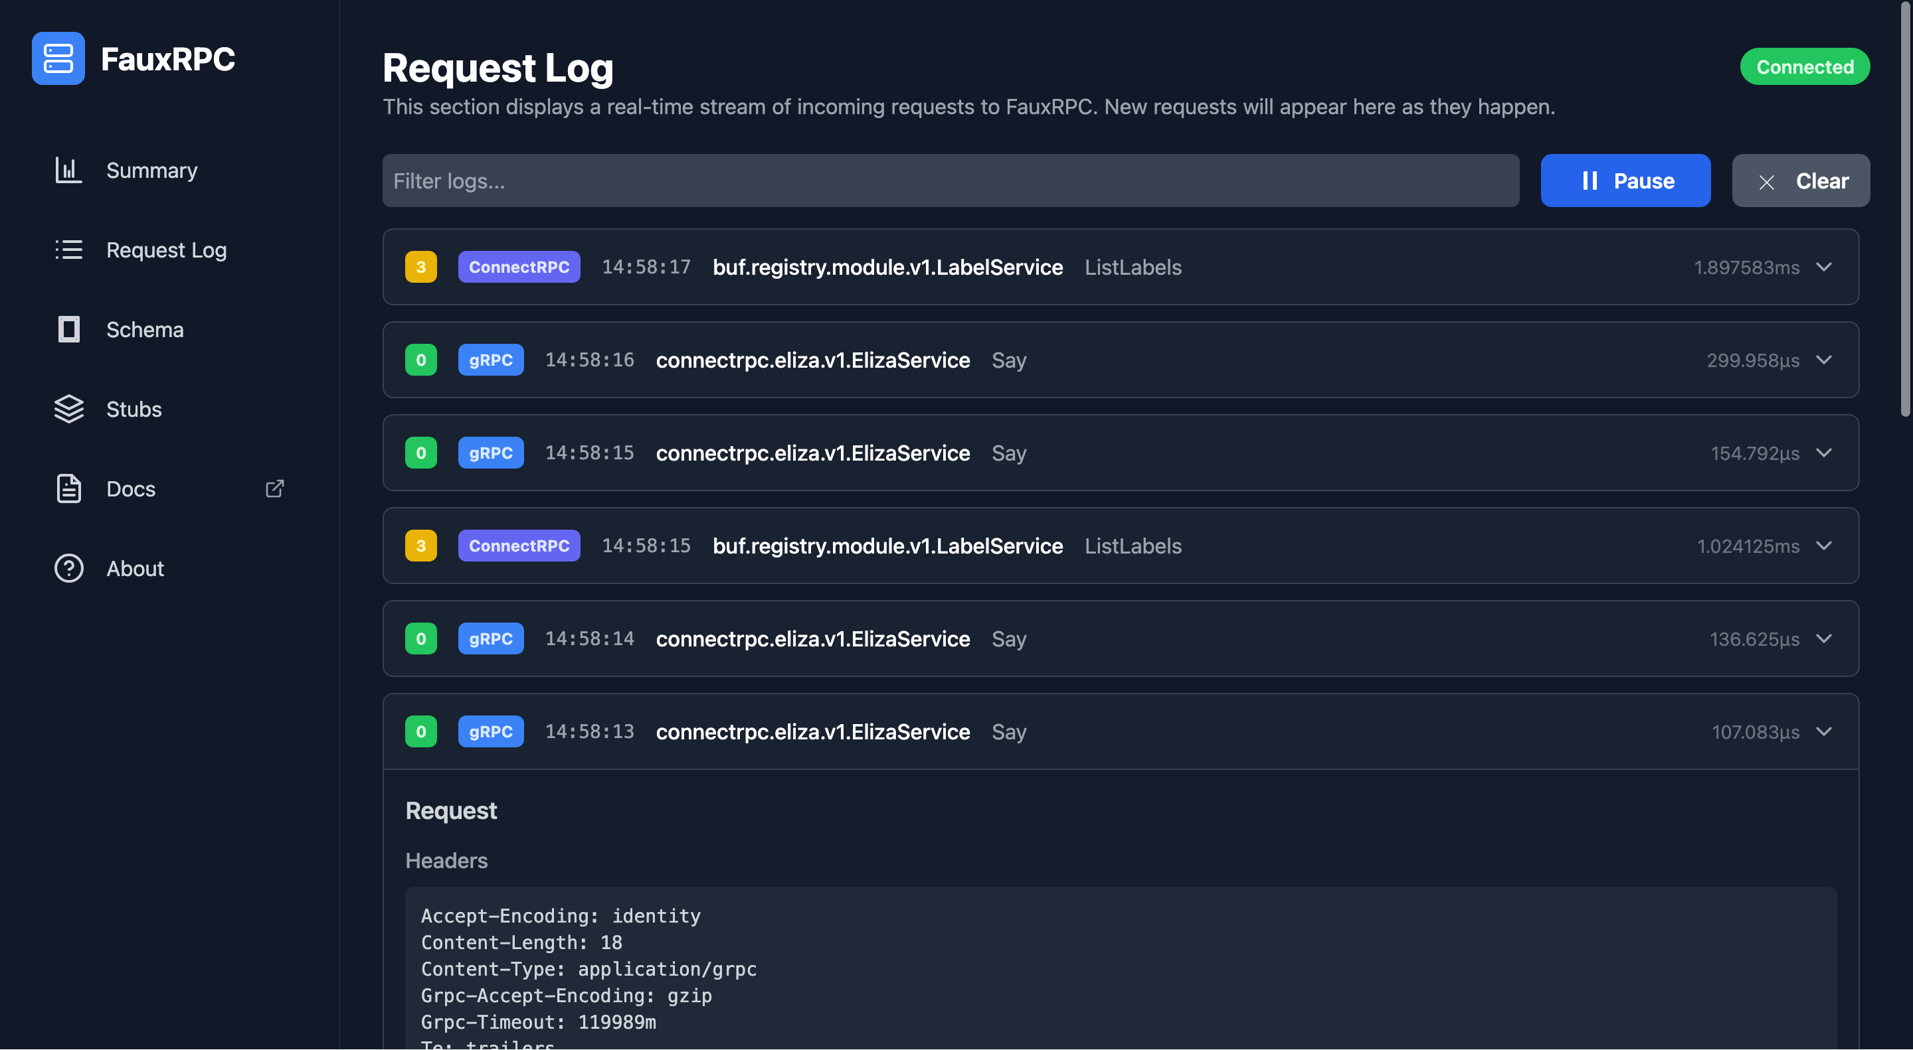This screenshot has height=1050, width=1913.
Task: Click inside the Filter logs field
Action: (950, 181)
